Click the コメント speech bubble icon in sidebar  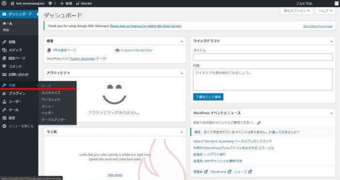(x=4, y=66)
